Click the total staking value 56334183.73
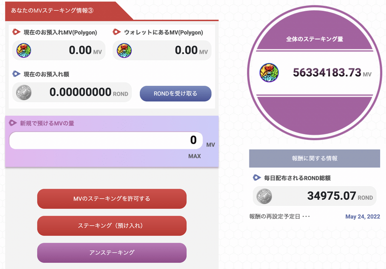Screen dimensions: 386x269 [x=327, y=73]
